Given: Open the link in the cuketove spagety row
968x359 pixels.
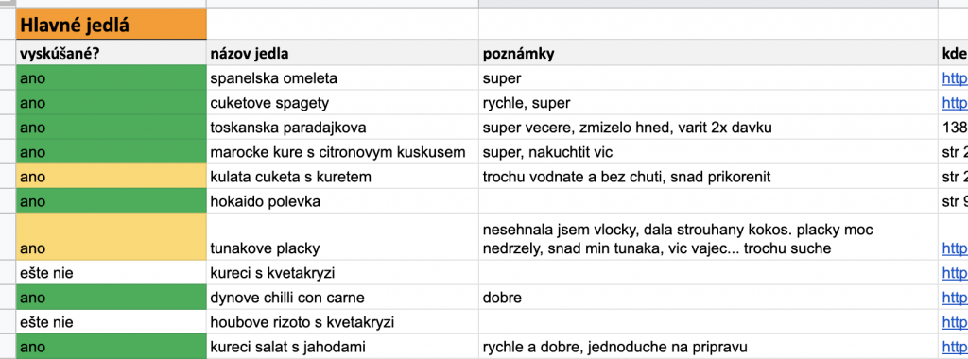Looking at the screenshot, I should [955, 103].
